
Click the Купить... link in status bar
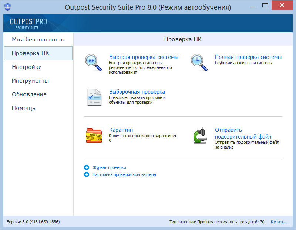point(279,222)
